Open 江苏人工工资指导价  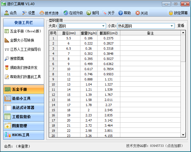pyautogui.click(x=23, y=49)
